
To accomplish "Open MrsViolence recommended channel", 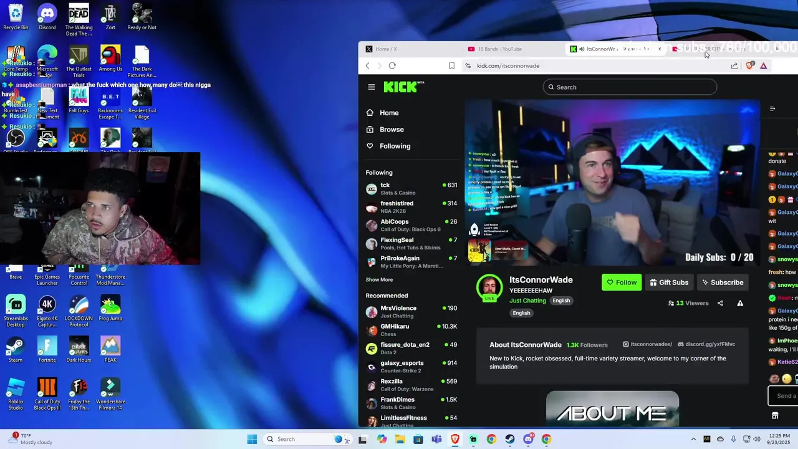I will point(411,312).
